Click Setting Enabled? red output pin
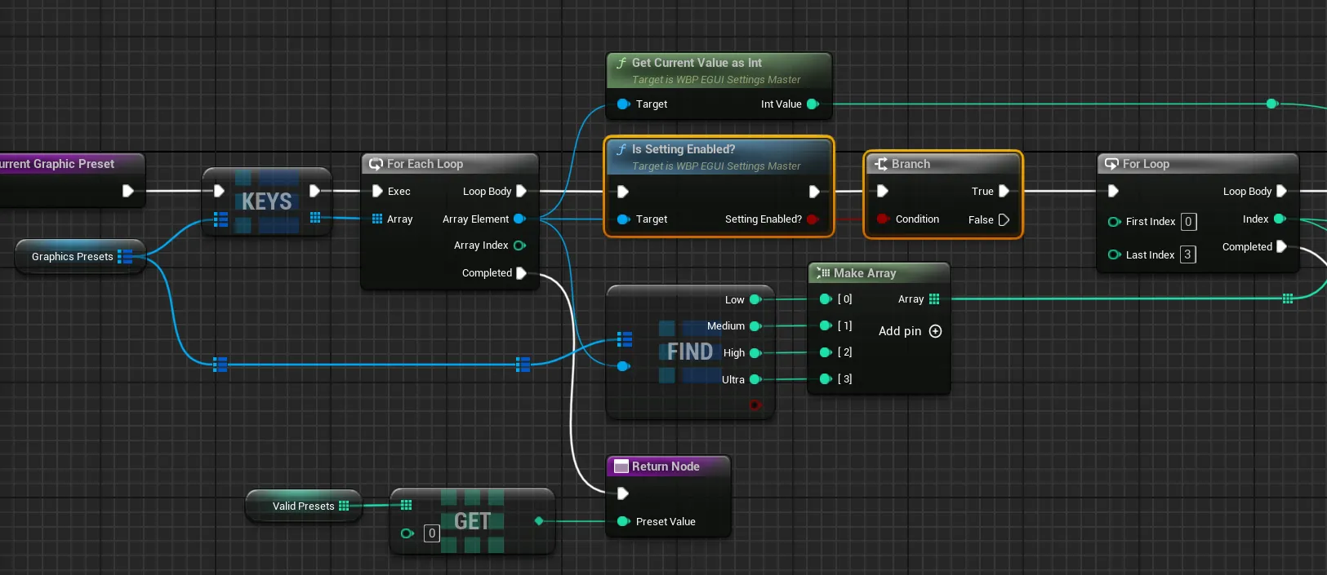1327x575 pixels. click(x=813, y=219)
